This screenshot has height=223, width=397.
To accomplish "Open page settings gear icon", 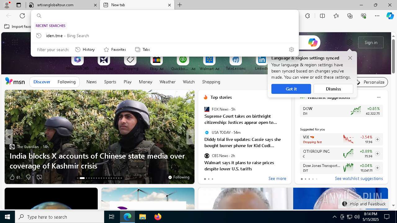I will point(350,42).
